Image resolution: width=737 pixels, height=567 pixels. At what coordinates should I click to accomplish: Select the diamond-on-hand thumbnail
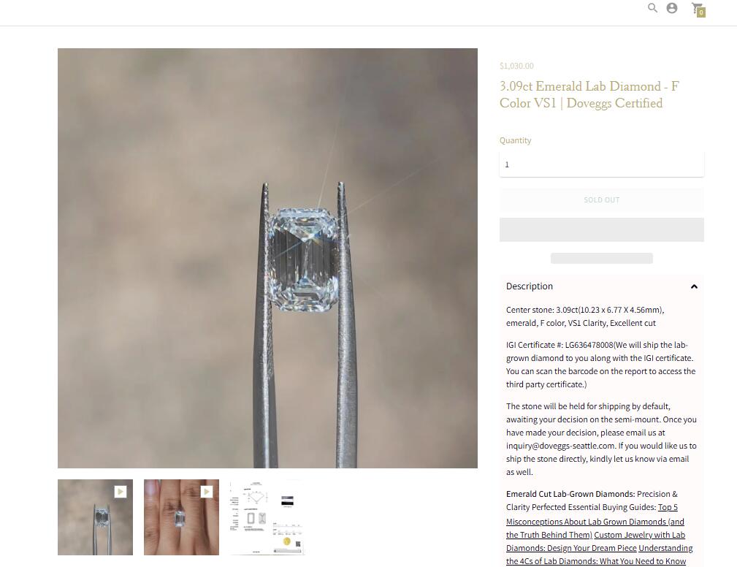coord(181,517)
